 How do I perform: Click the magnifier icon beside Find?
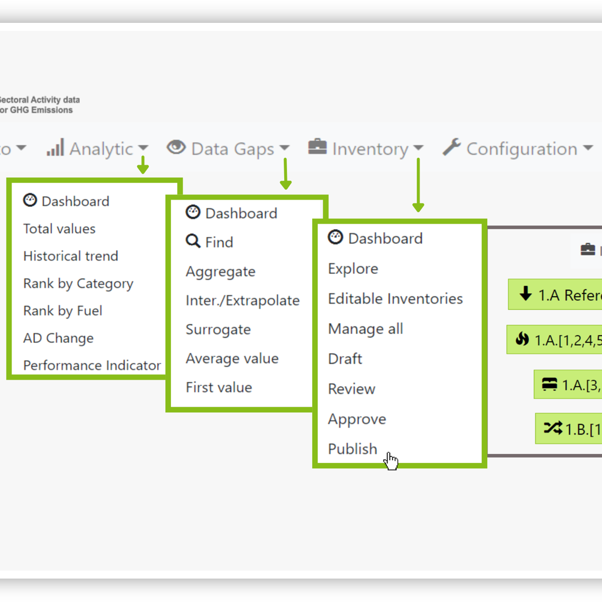(x=193, y=241)
